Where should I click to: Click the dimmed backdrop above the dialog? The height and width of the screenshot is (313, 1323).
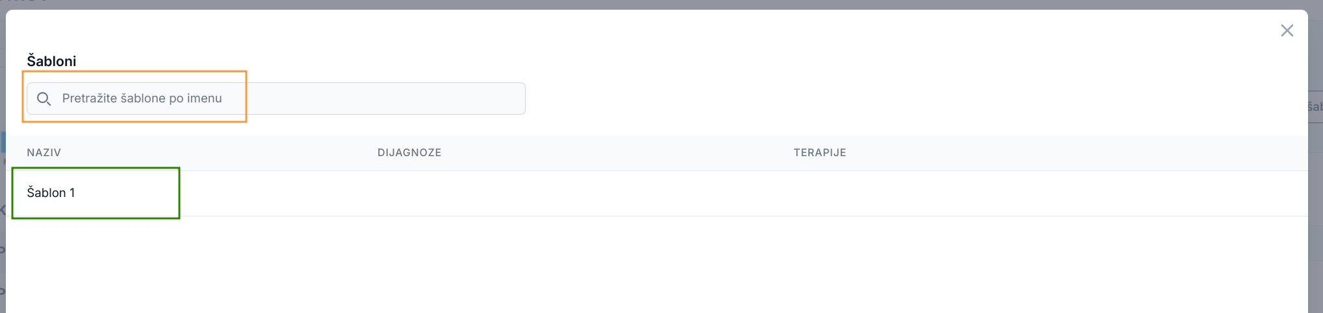point(650,4)
